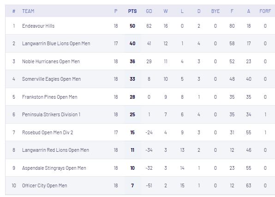The height and width of the screenshot is (197, 275).
Task: Select the TEAM column header
Action: point(28,11)
